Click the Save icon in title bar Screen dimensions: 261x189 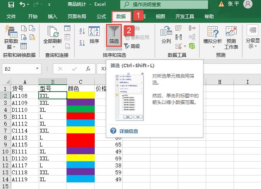point(11,4)
